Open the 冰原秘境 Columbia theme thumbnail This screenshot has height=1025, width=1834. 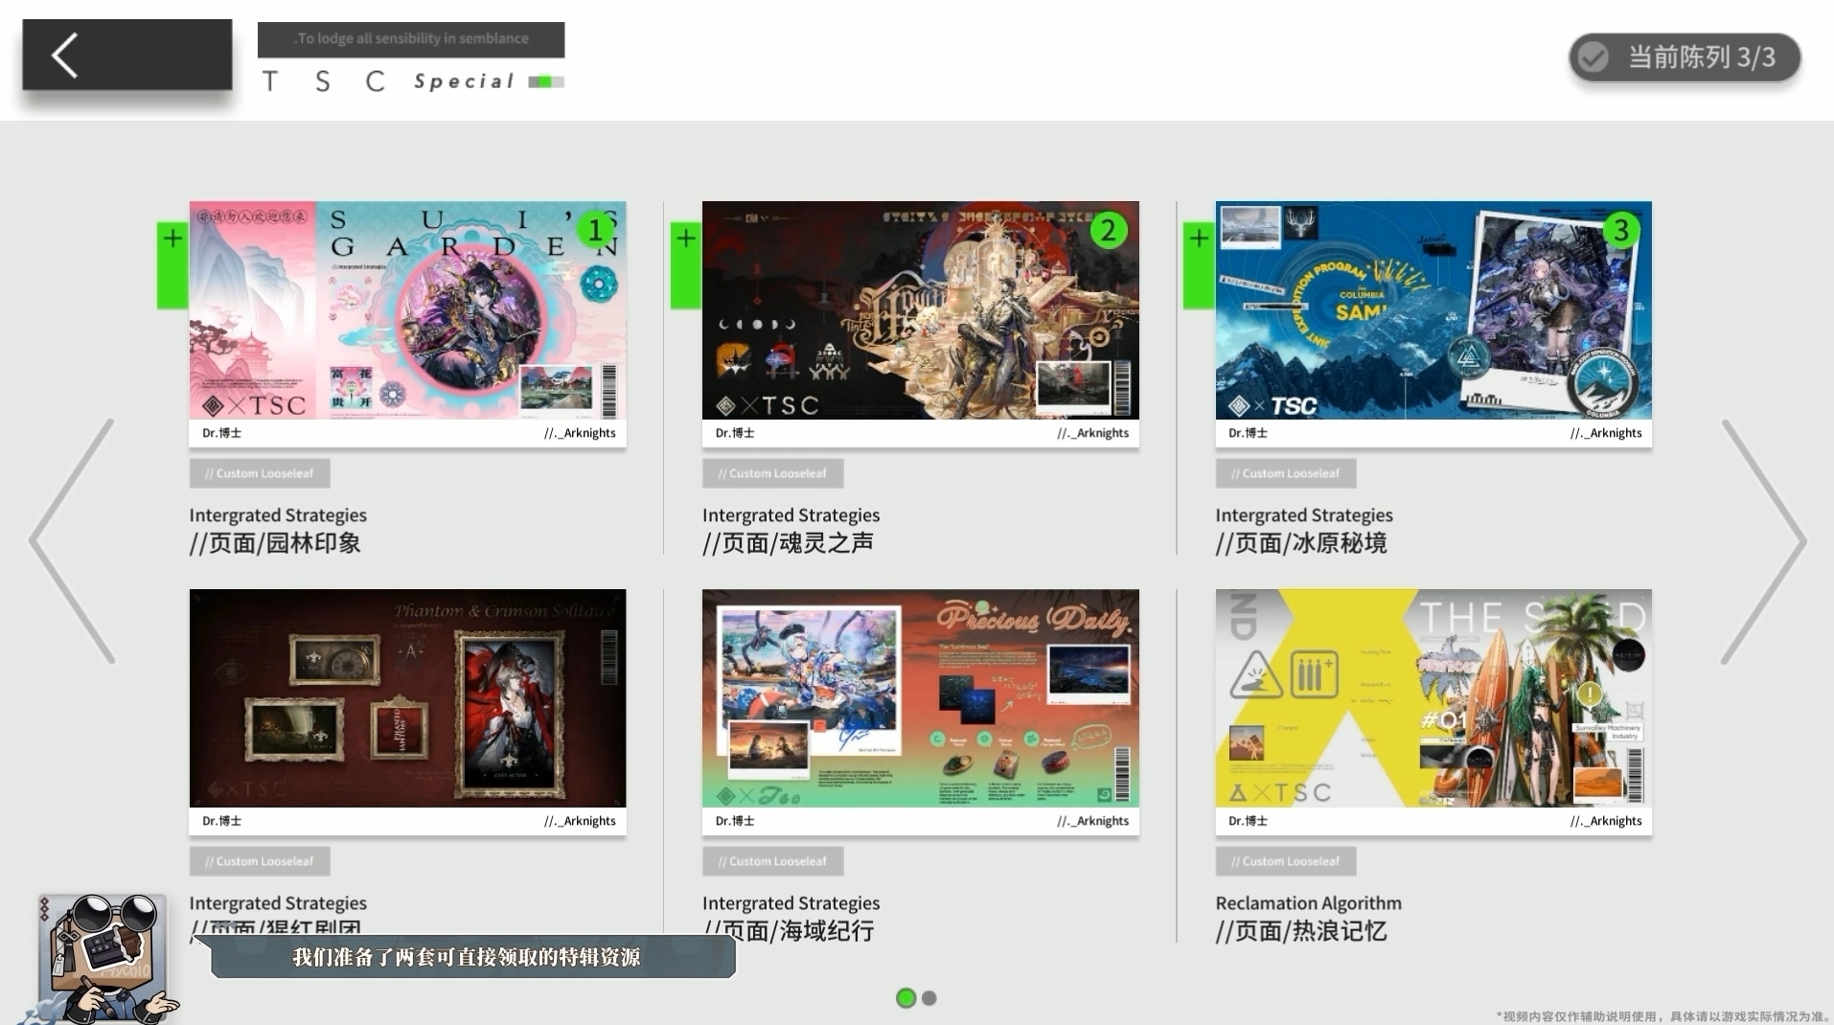tap(1433, 310)
